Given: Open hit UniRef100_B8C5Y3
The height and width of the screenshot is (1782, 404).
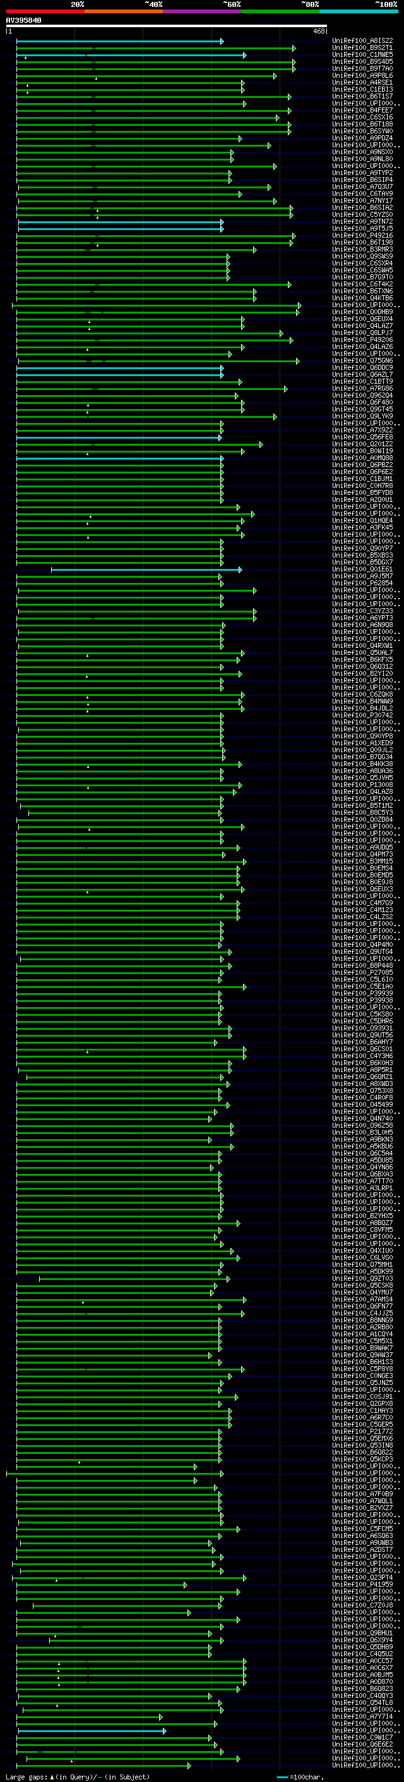Looking at the screenshot, I should click(362, 812).
